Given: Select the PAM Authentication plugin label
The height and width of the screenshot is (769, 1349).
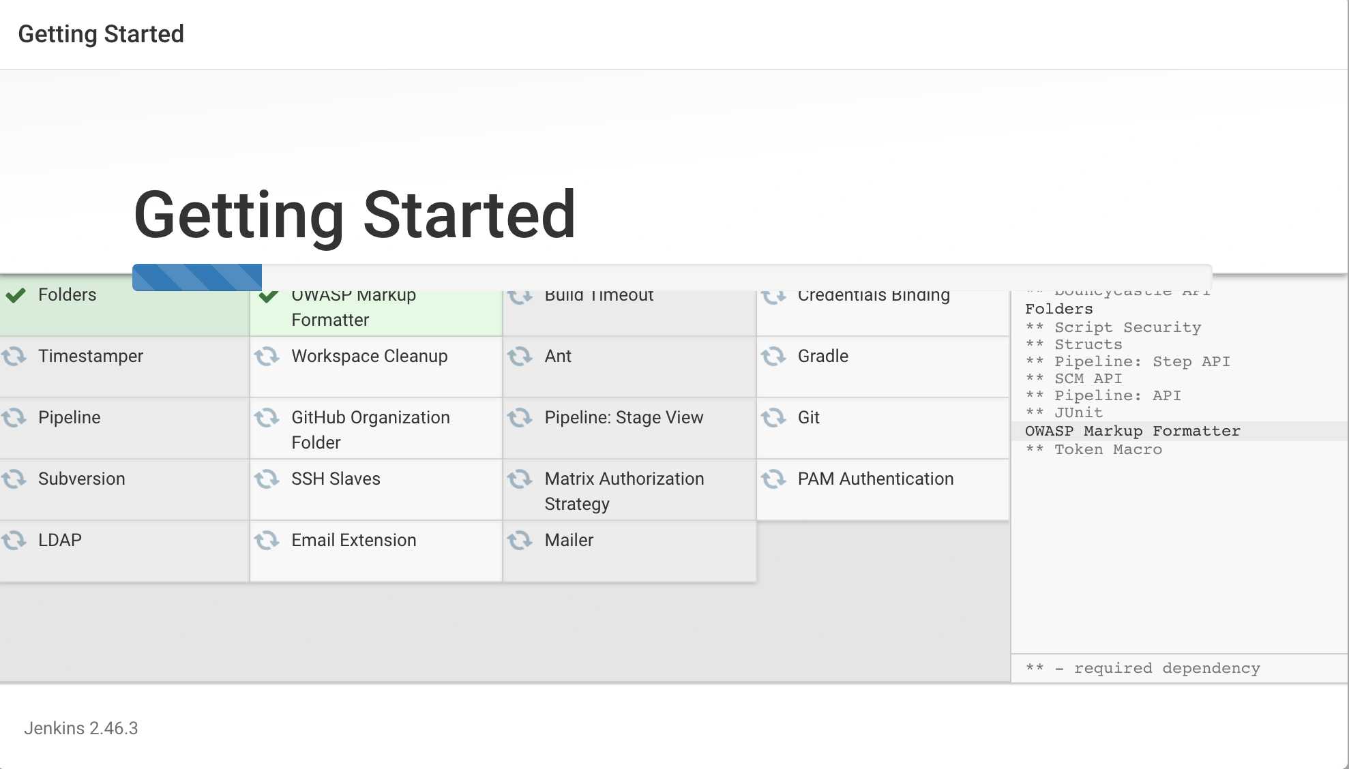Looking at the screenshot, I should (876, 479).
